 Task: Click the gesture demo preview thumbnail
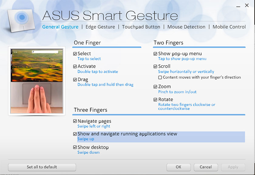click(x=37, y=81)
